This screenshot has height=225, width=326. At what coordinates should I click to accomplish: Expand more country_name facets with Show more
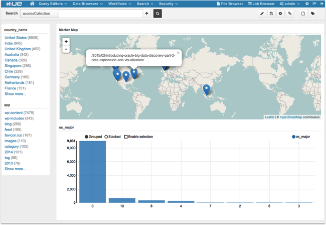tap(16, 94)
